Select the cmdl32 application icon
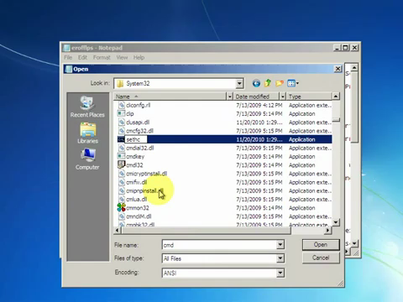This screenshot has height=302, width=403. tap(121, 165)
